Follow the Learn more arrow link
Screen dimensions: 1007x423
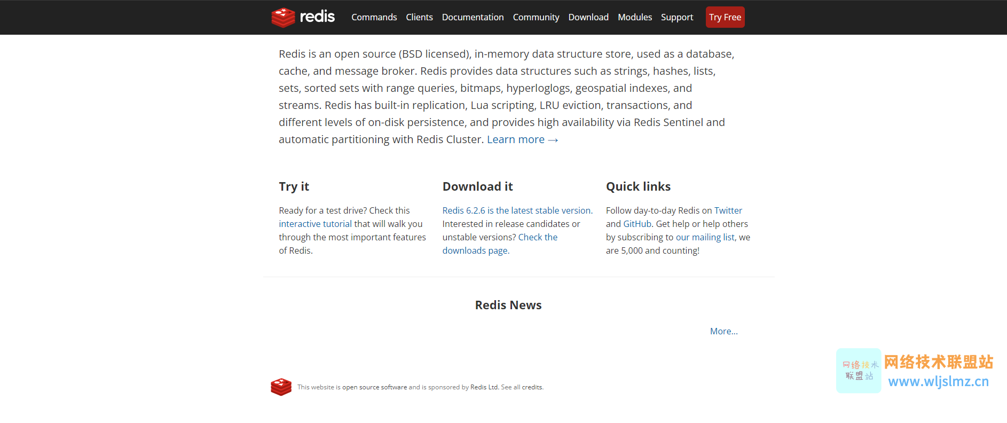pos(522,139)
